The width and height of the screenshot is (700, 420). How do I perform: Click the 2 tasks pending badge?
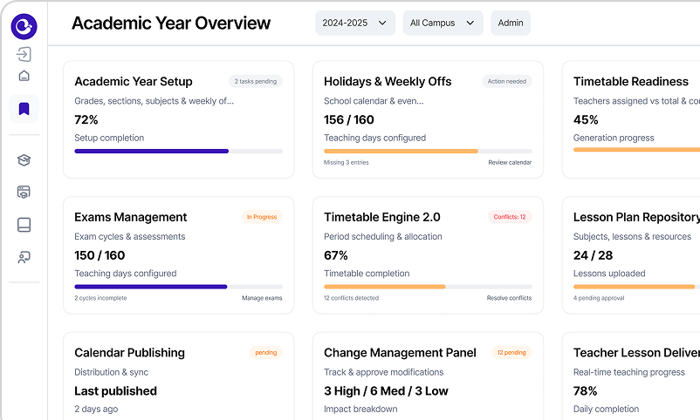pyautogui.click(x=255, y=81)
